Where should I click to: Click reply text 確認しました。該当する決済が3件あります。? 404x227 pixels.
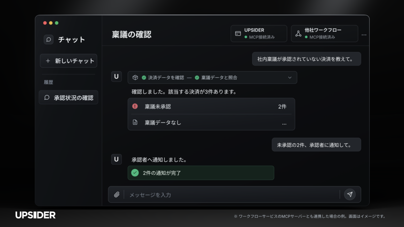pos(184,91)
